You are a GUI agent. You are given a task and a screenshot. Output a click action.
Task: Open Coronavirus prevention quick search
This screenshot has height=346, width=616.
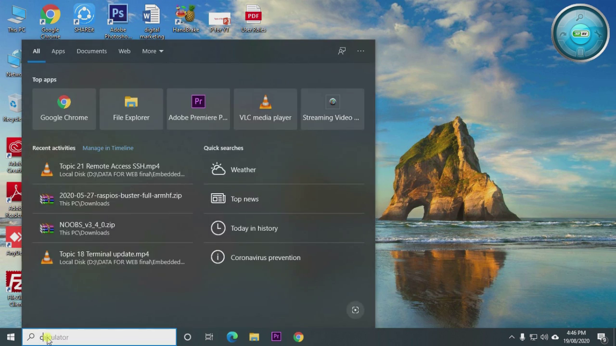point(284,258)
